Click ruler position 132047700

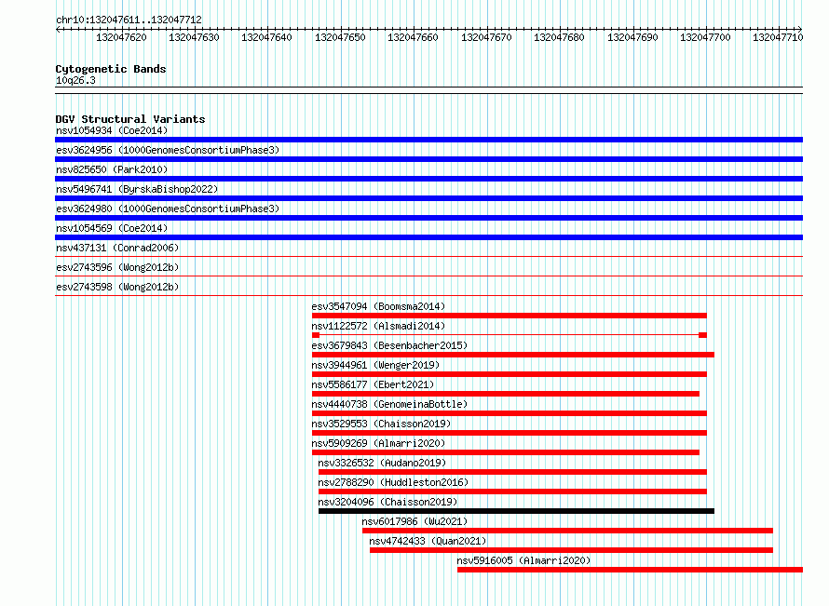point(705,37)
